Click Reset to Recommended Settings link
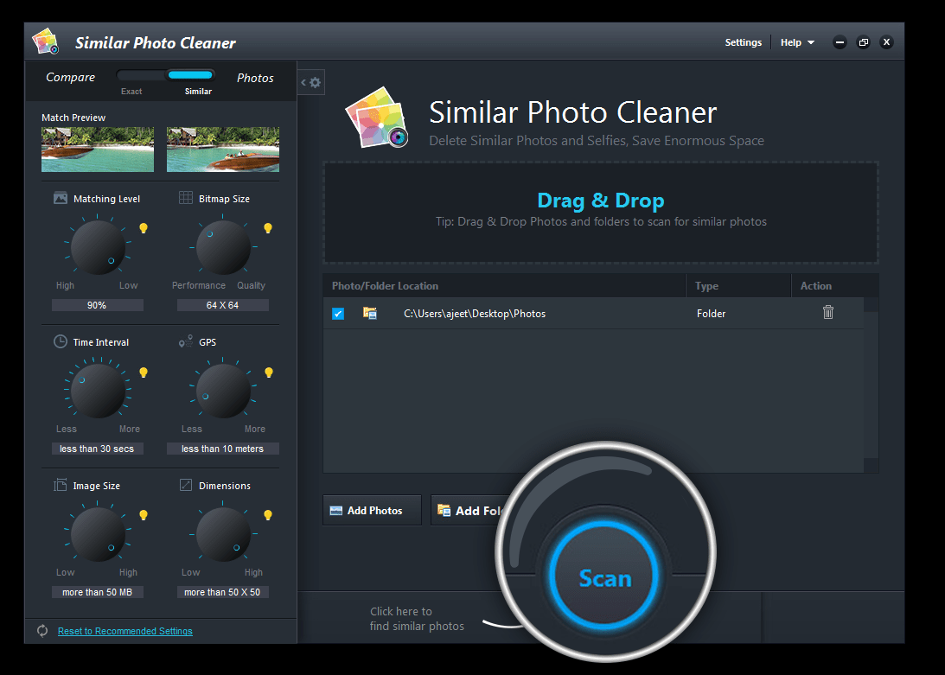 click(125, 631)
